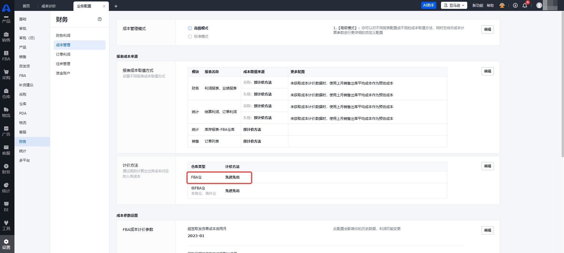Close the 业务配置 tab
Image resolution: width=564 pixels, height=253 pixels.
tap(104, 6)
